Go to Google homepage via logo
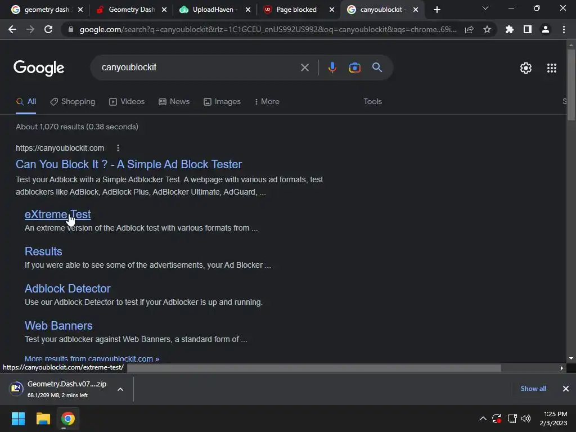This screenshot has height=432, width=576. (x=39, y=68)
